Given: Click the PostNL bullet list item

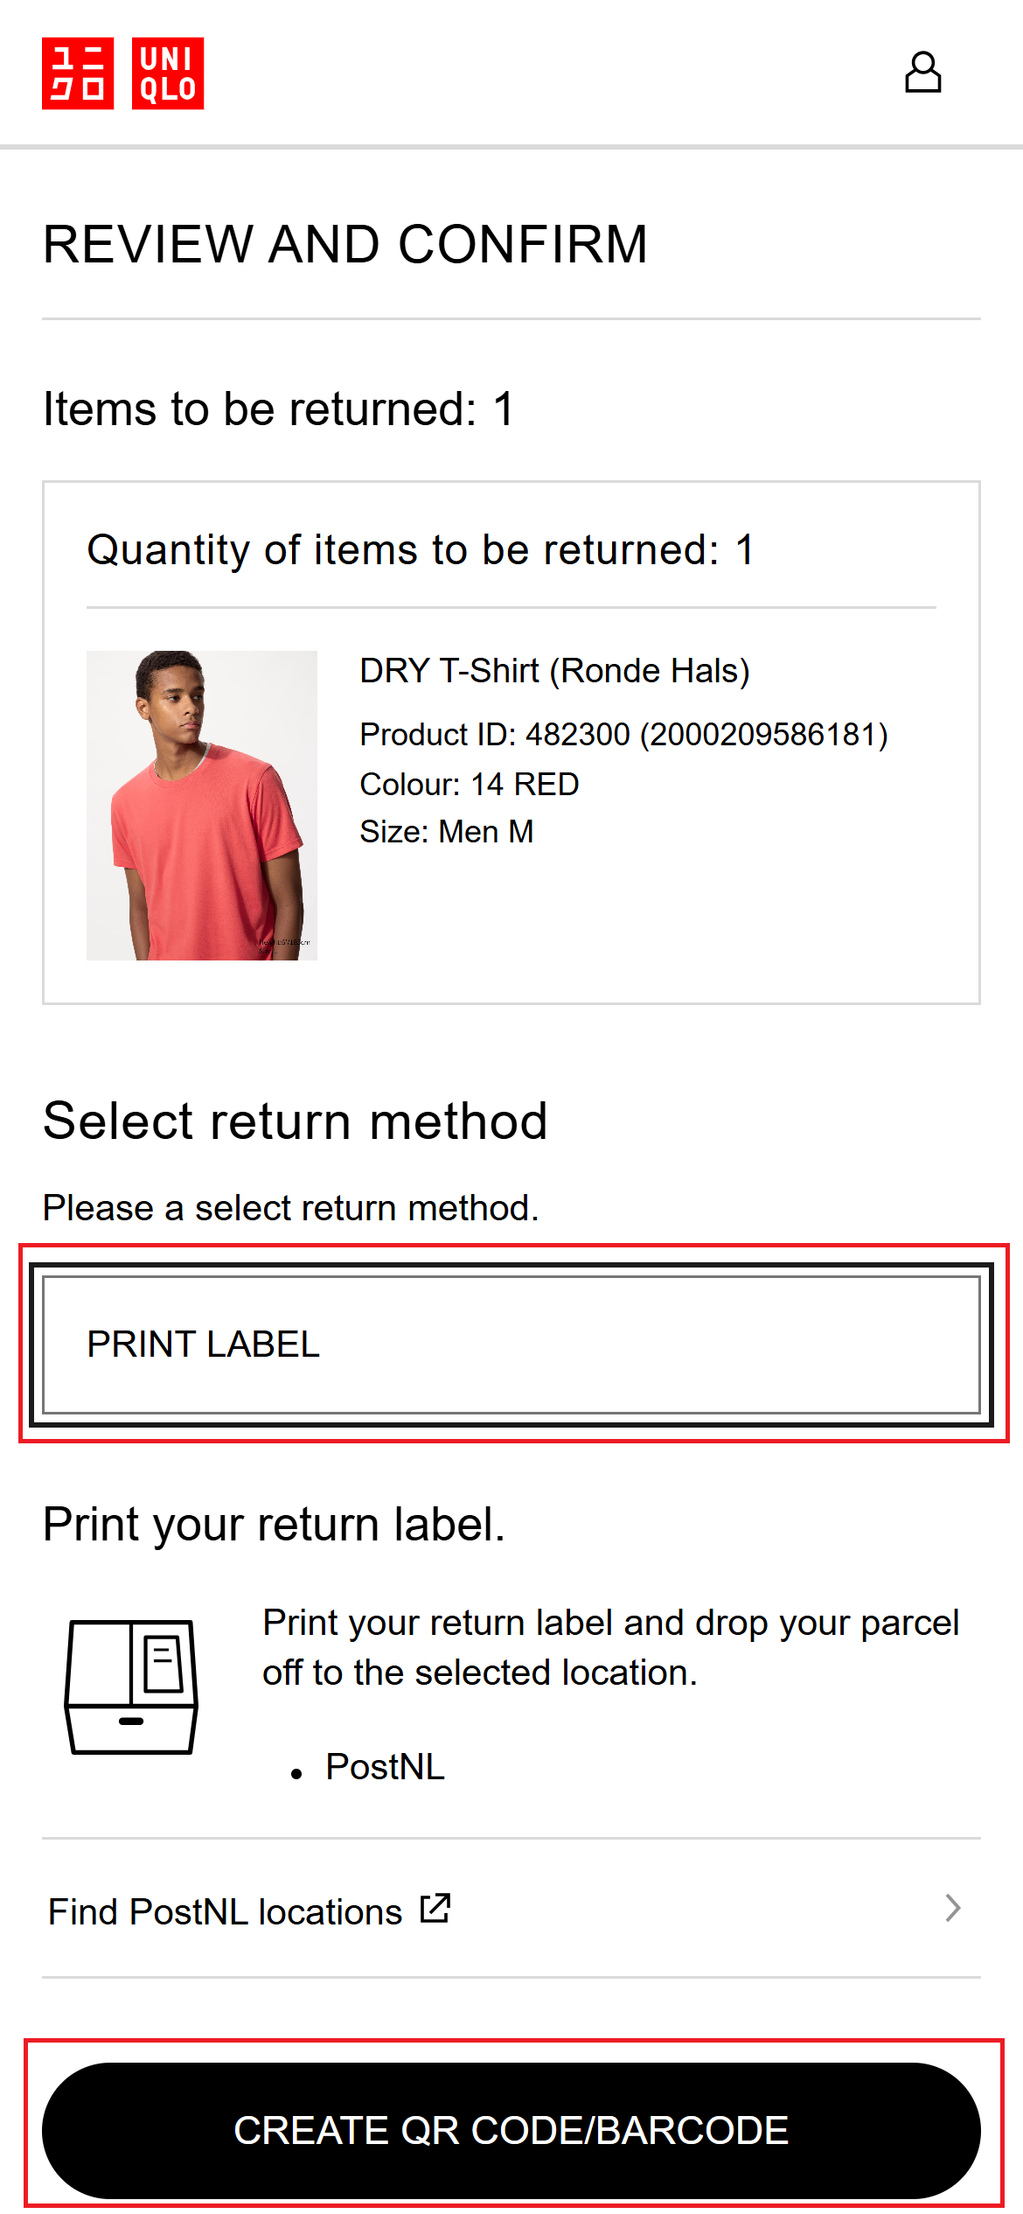Looking at the screenshot, I should click(x=385, y=1767).
